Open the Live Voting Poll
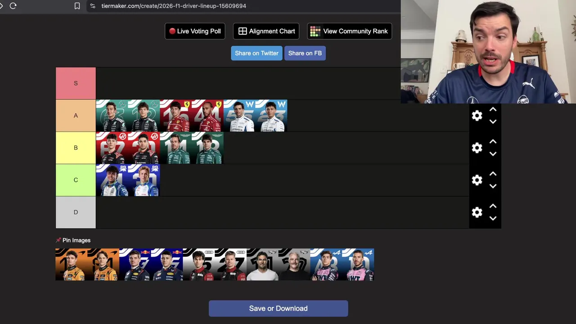This screenshot has height=324, width=576. (195, 31)
